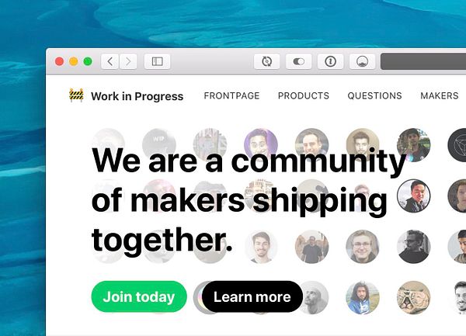Click the circular-arrows sync extension icon
This screenshot has width=466, height=336.
click(266, 61)
